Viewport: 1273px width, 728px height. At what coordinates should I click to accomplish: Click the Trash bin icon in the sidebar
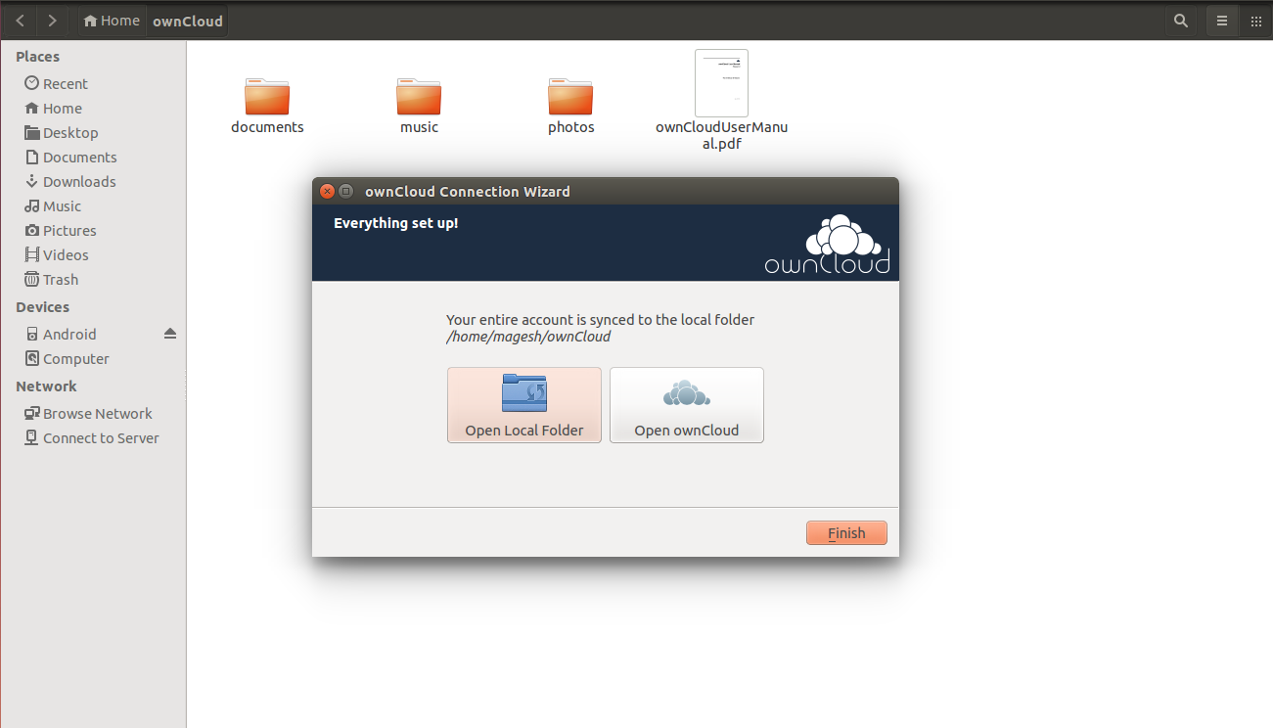coord(32,279)
